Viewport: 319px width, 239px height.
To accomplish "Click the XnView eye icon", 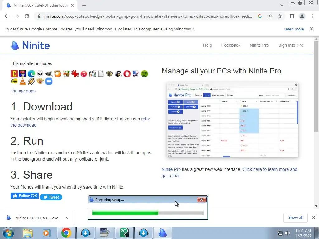I will [x=40, y=81].
